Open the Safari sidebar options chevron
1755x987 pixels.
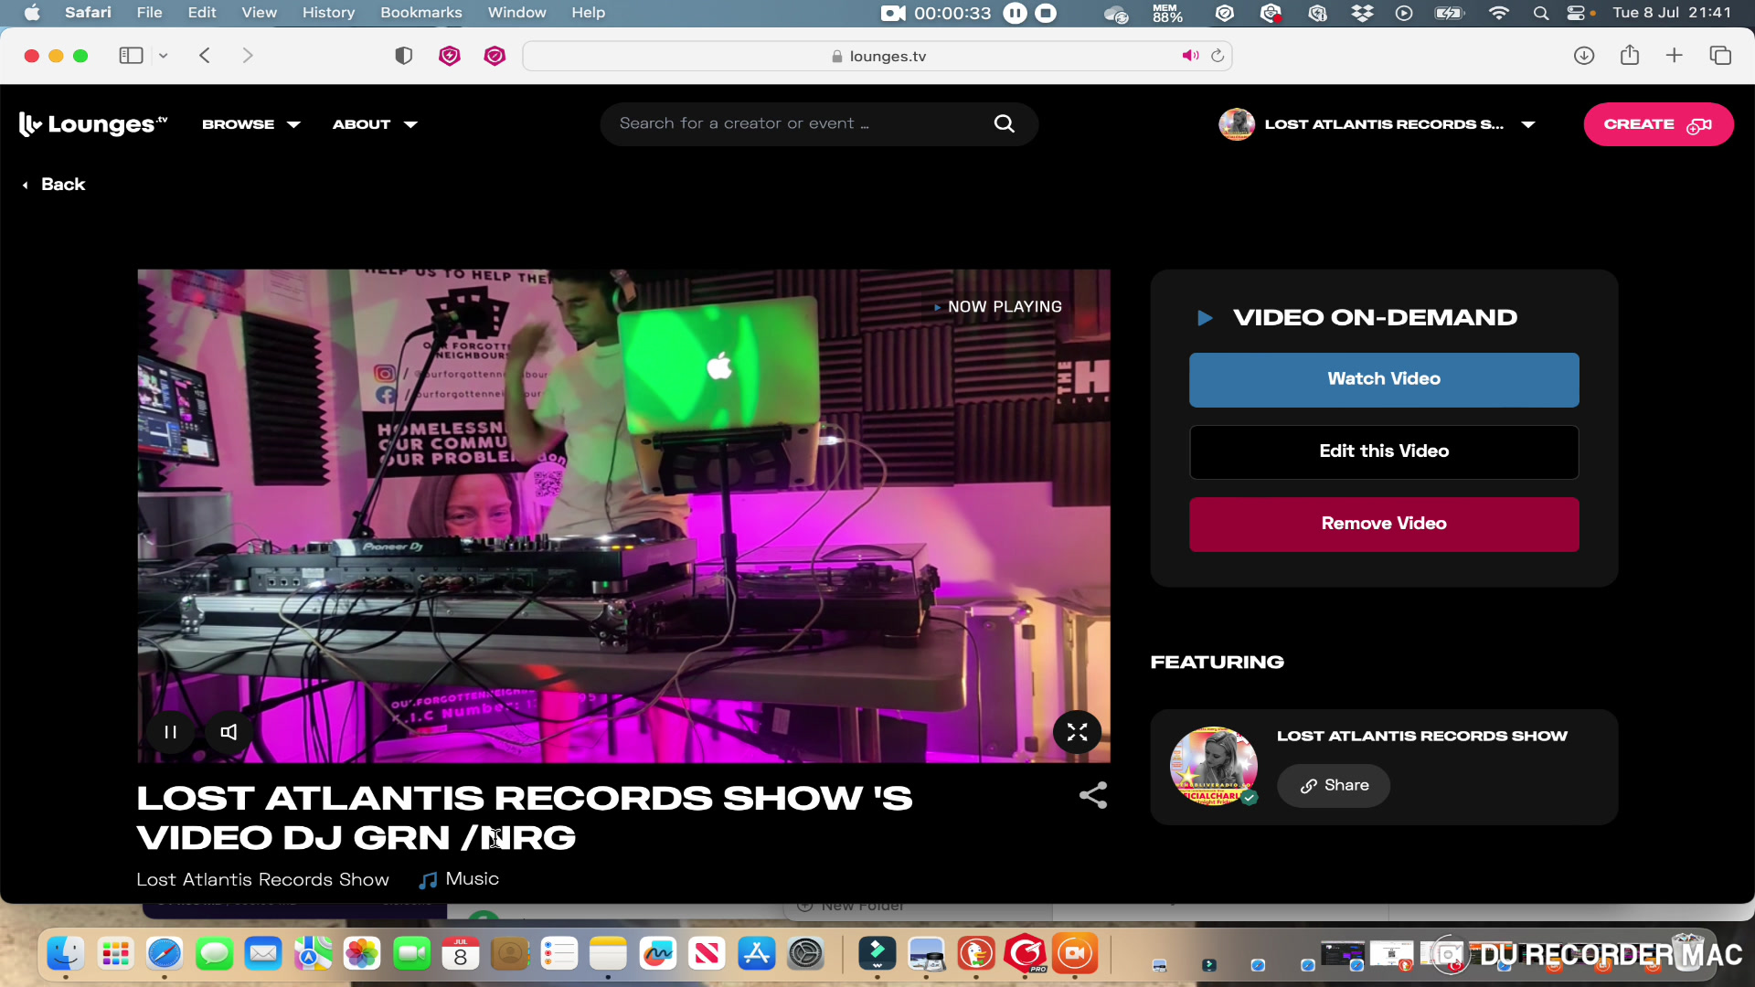point(164,56)
